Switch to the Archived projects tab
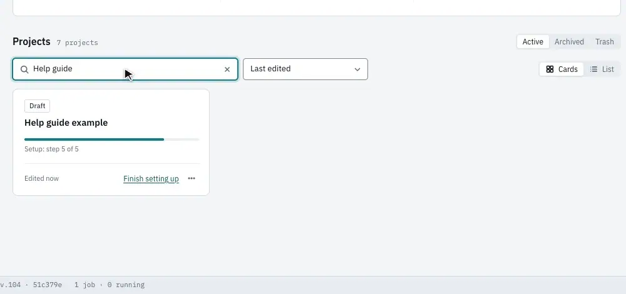 coord(569,42)
